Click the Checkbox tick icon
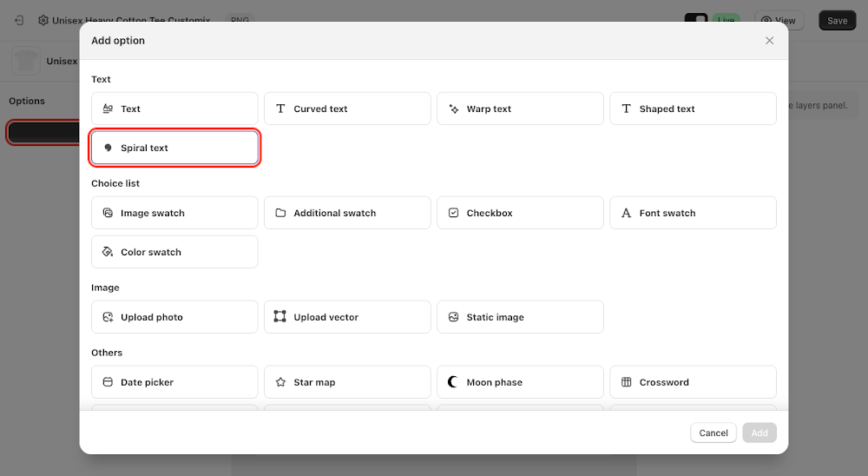The width and height of the screenshot is (868, 476). pyautogui.click(x=453, y=213)
